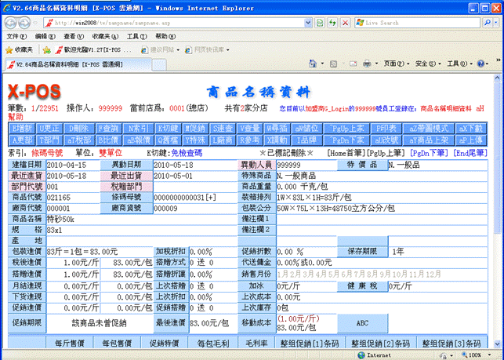Open the 文件(F) menu

pos(17,36)
